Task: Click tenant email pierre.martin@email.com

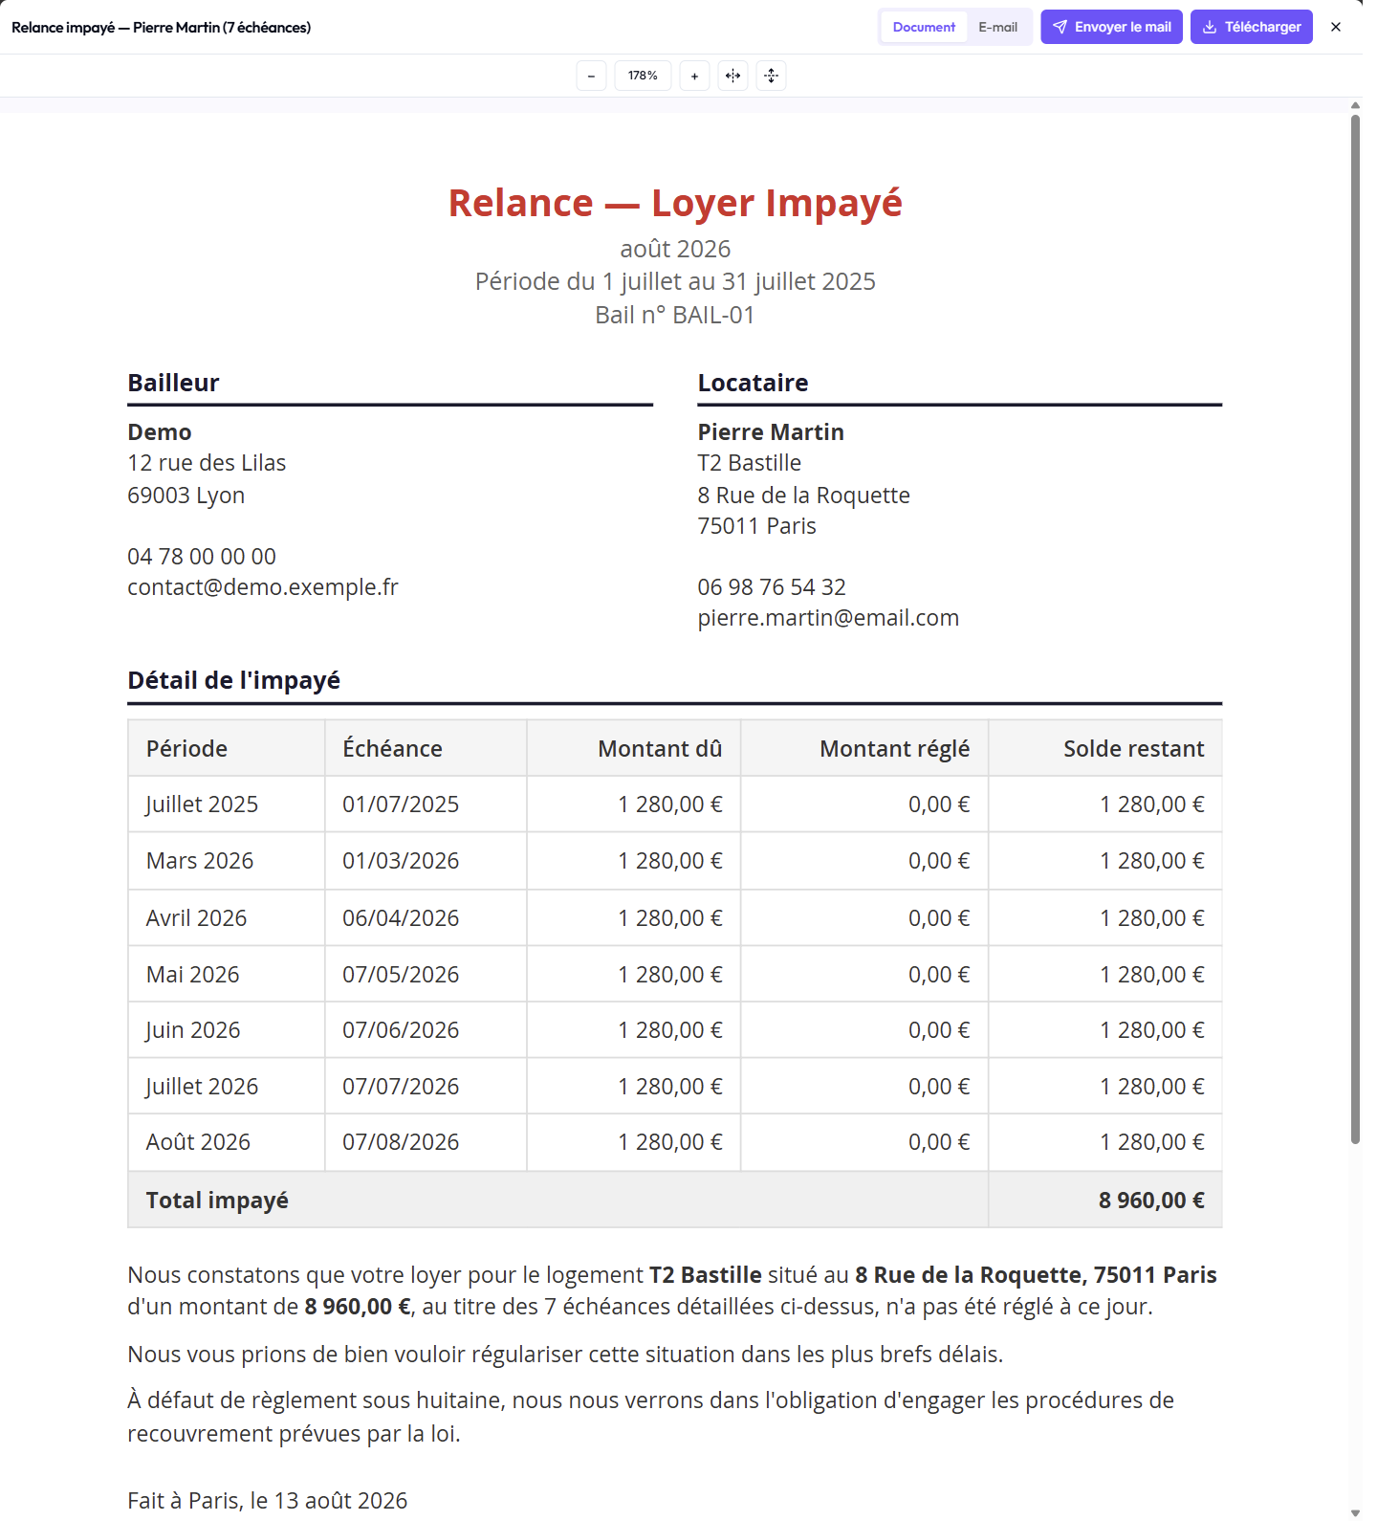Action: [x=828, y=618]
